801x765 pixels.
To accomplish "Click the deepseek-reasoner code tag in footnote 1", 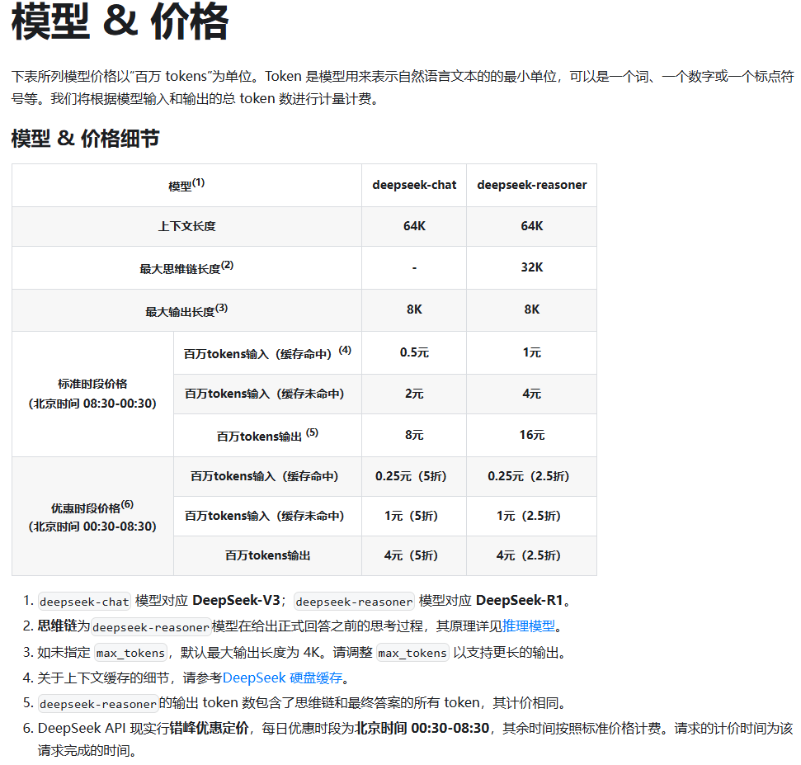I will coord(354,602).
